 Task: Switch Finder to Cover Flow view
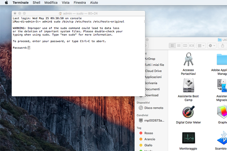(191, 46)
